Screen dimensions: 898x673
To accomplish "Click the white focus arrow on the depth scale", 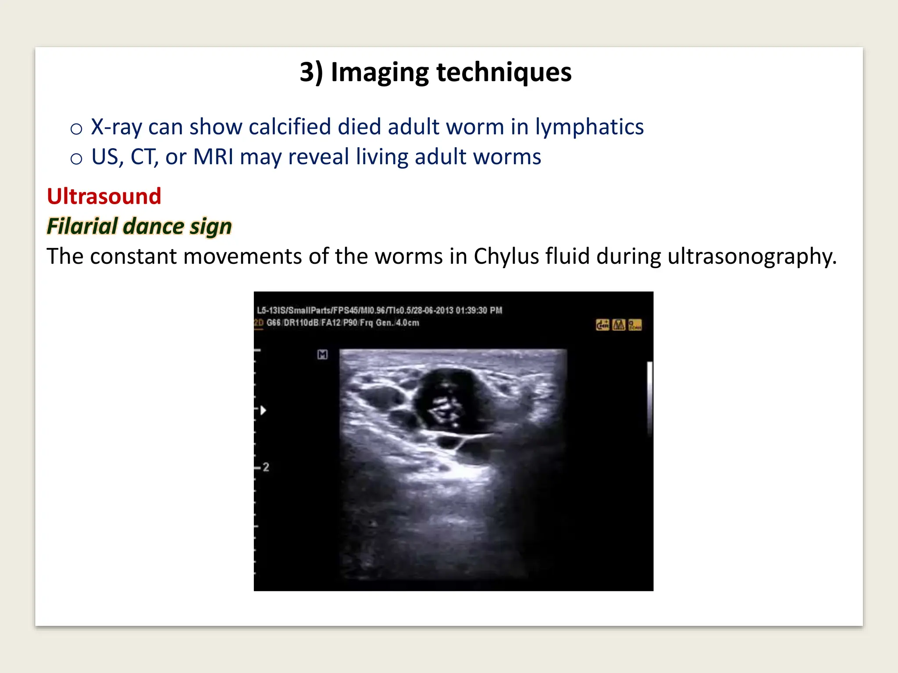I will [263, 411].
